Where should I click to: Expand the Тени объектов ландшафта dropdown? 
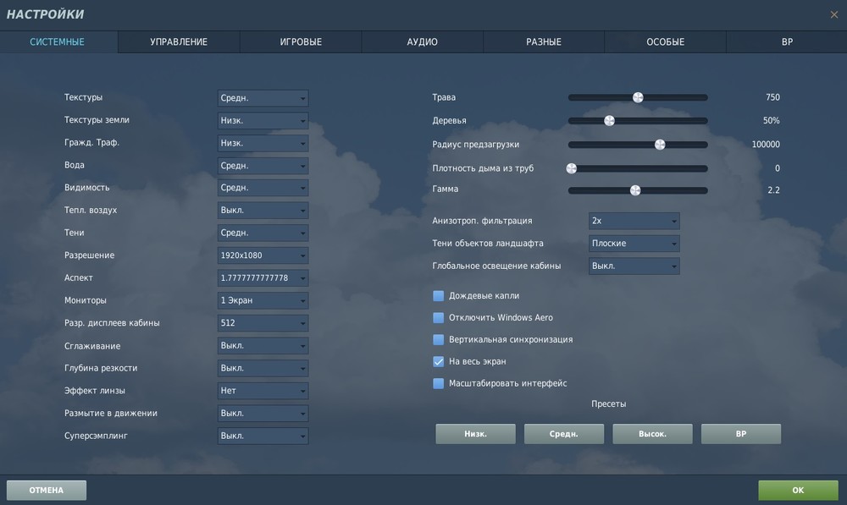[x=634, y=244]
